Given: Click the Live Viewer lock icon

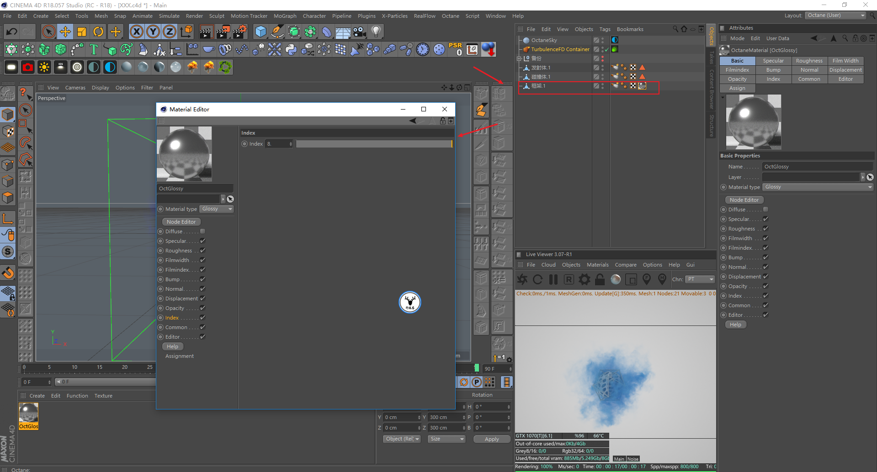Looking at the screenshot, I should click(x=600, y=279).
